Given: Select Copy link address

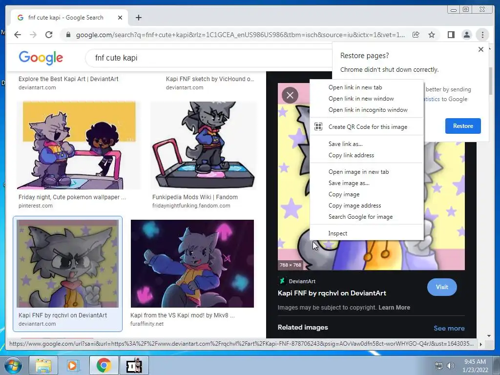Looking at the screenshot, I should [x=367, y=155].
